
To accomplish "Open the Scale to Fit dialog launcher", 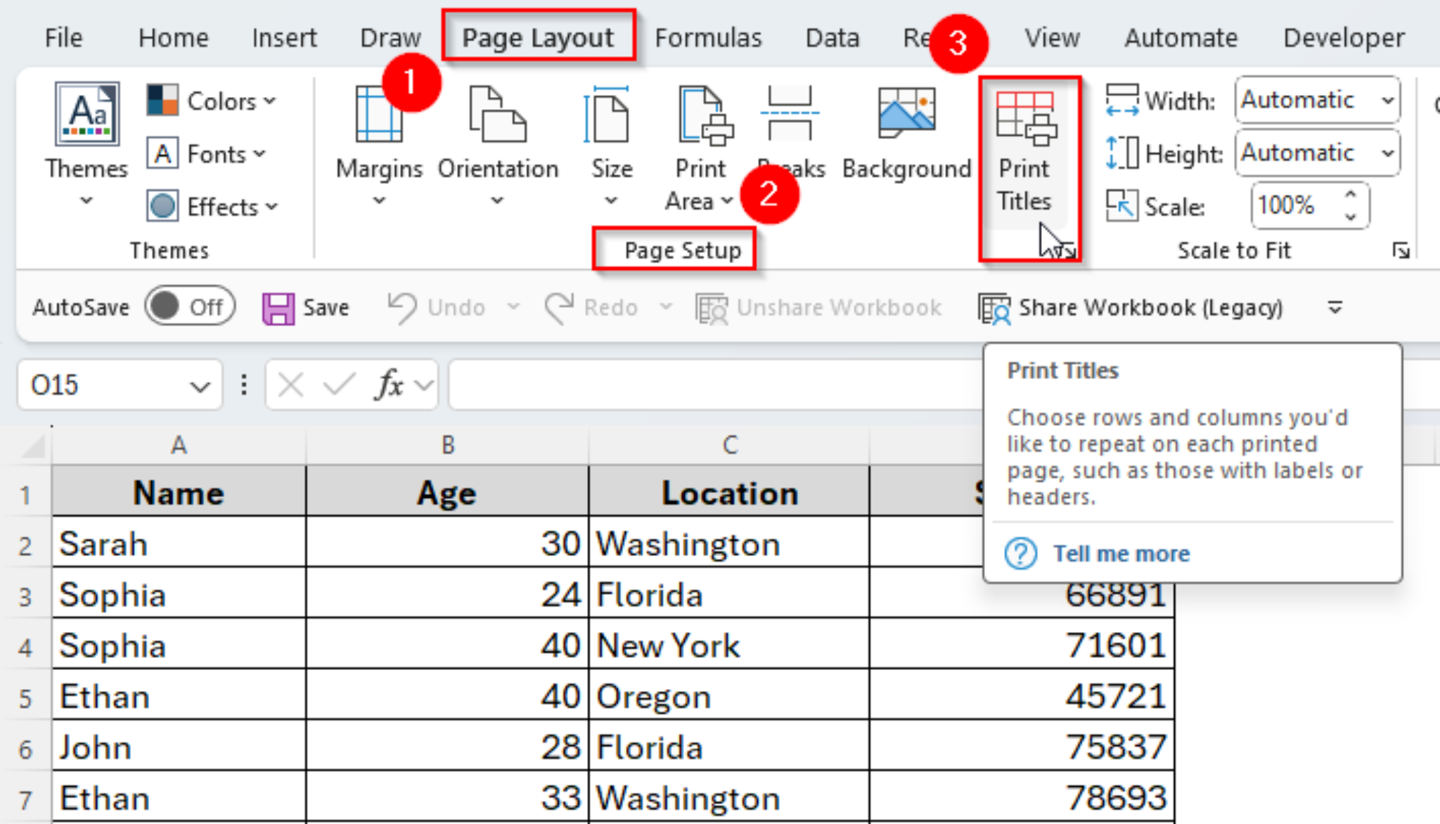I will 1402,250.
